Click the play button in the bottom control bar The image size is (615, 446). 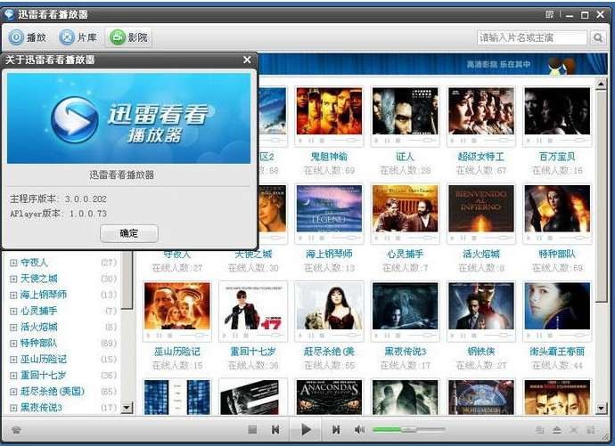tap(306, 430)
